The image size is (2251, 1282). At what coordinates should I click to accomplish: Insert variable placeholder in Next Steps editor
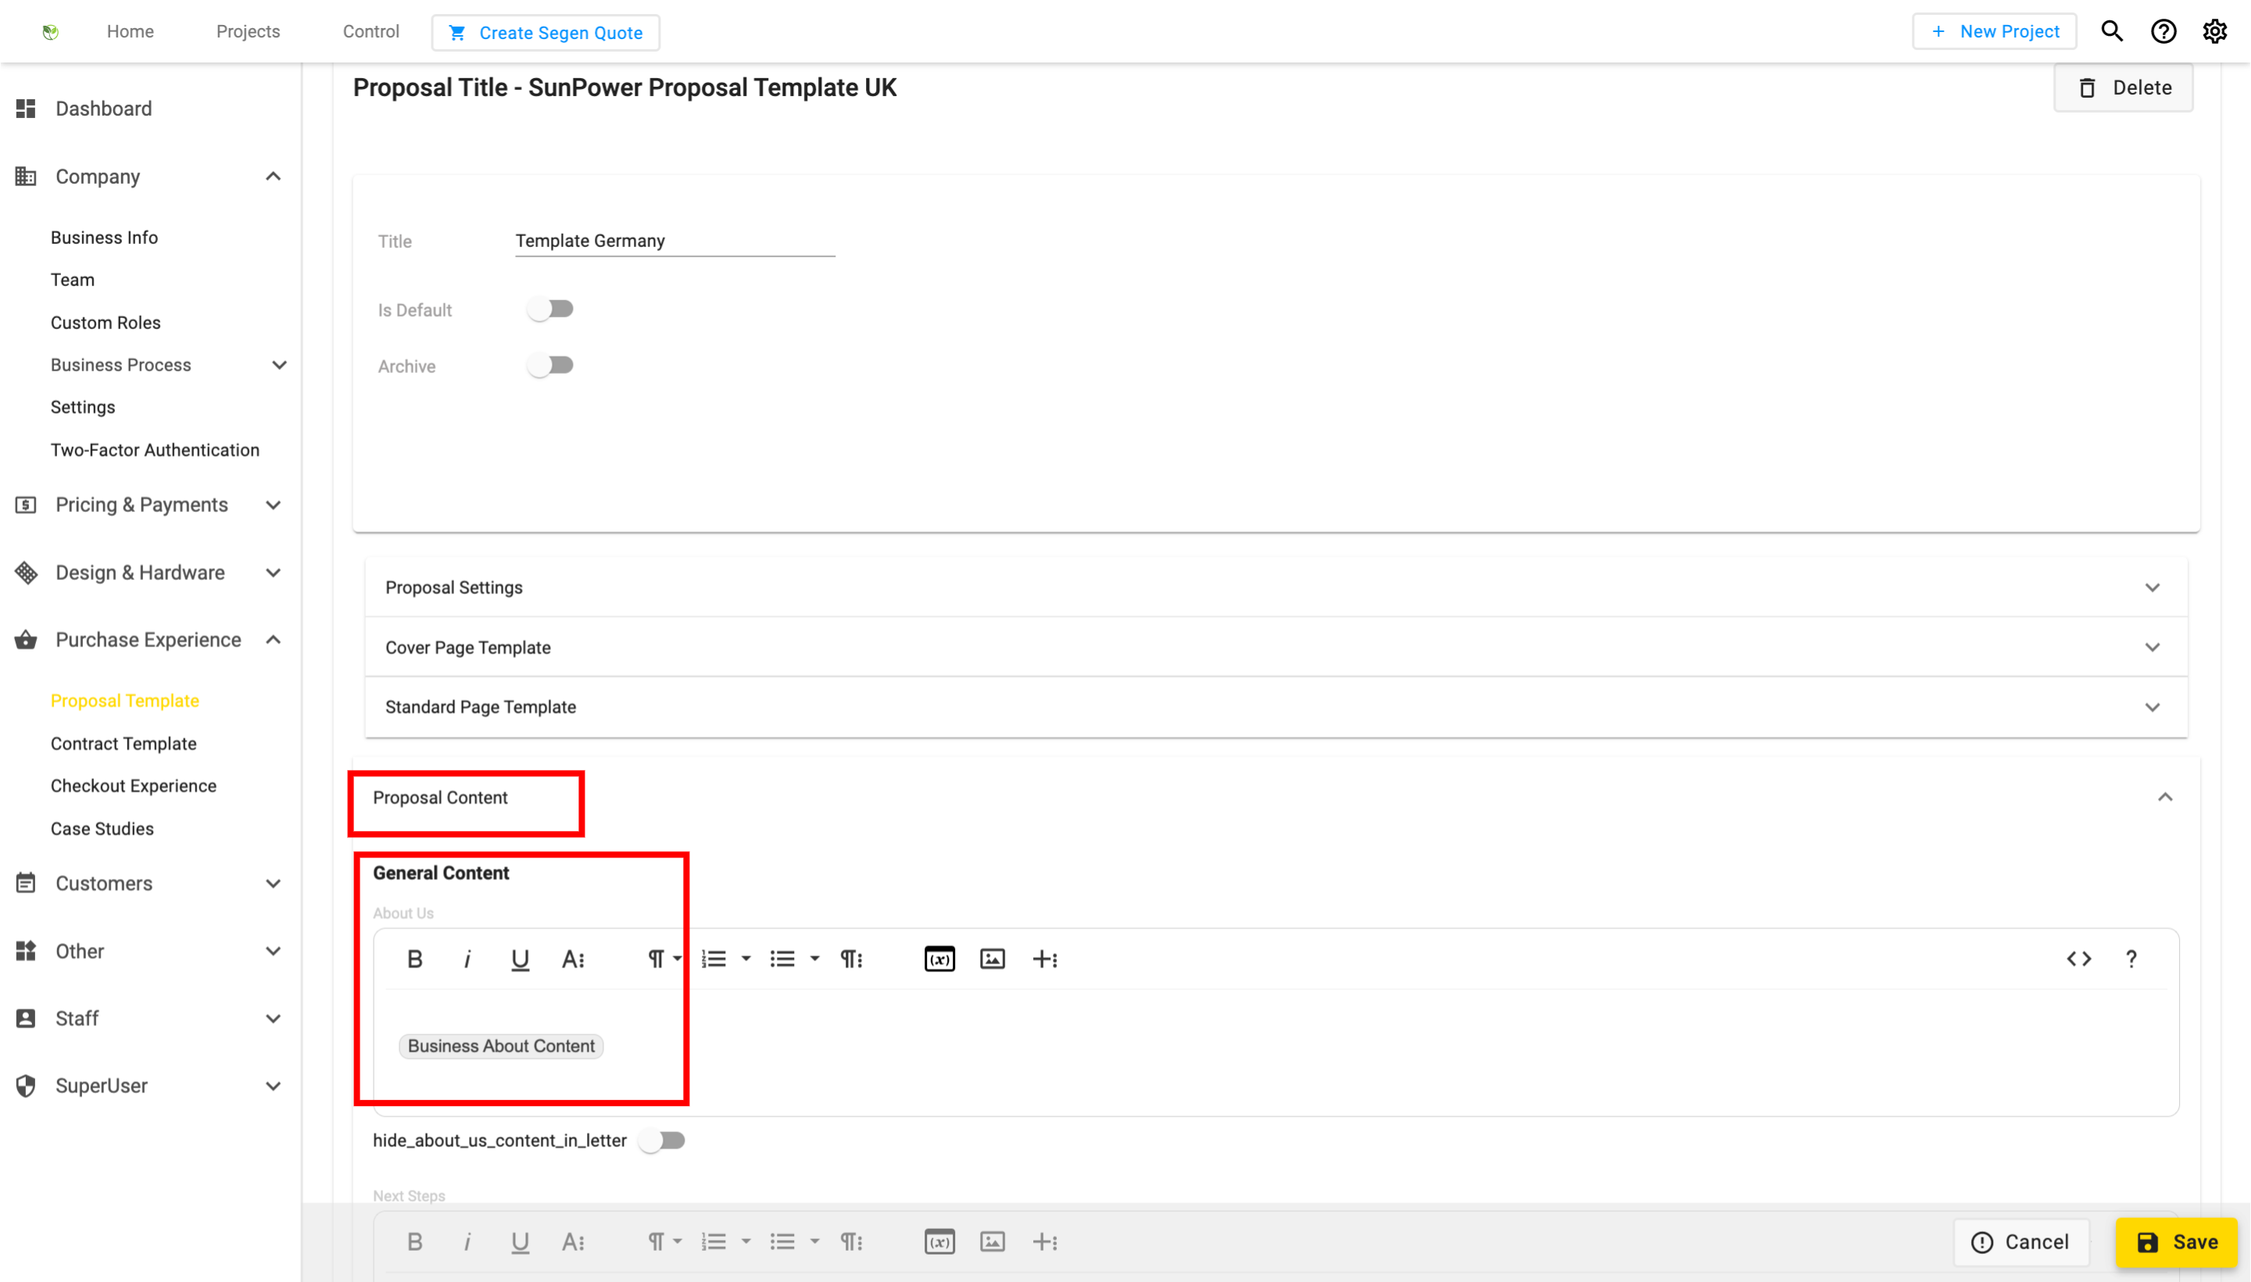[939, 1242]
